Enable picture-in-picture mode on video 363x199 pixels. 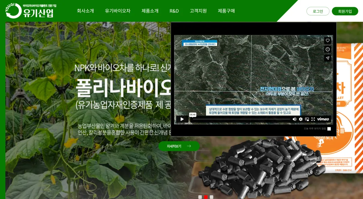(307, 119)
